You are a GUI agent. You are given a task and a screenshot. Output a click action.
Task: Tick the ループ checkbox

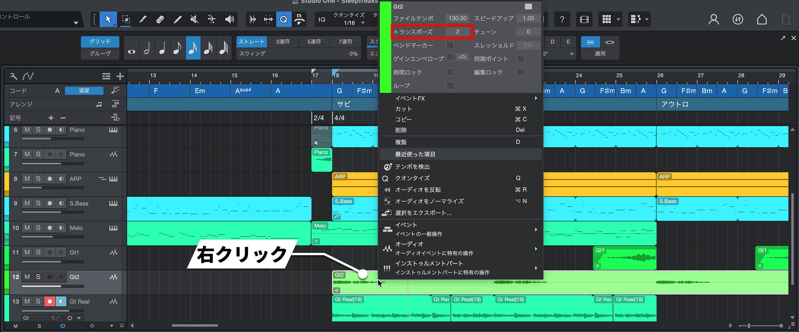450,86
